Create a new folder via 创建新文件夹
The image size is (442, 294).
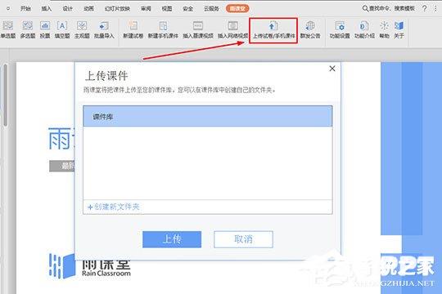click(x=114, y=207)
